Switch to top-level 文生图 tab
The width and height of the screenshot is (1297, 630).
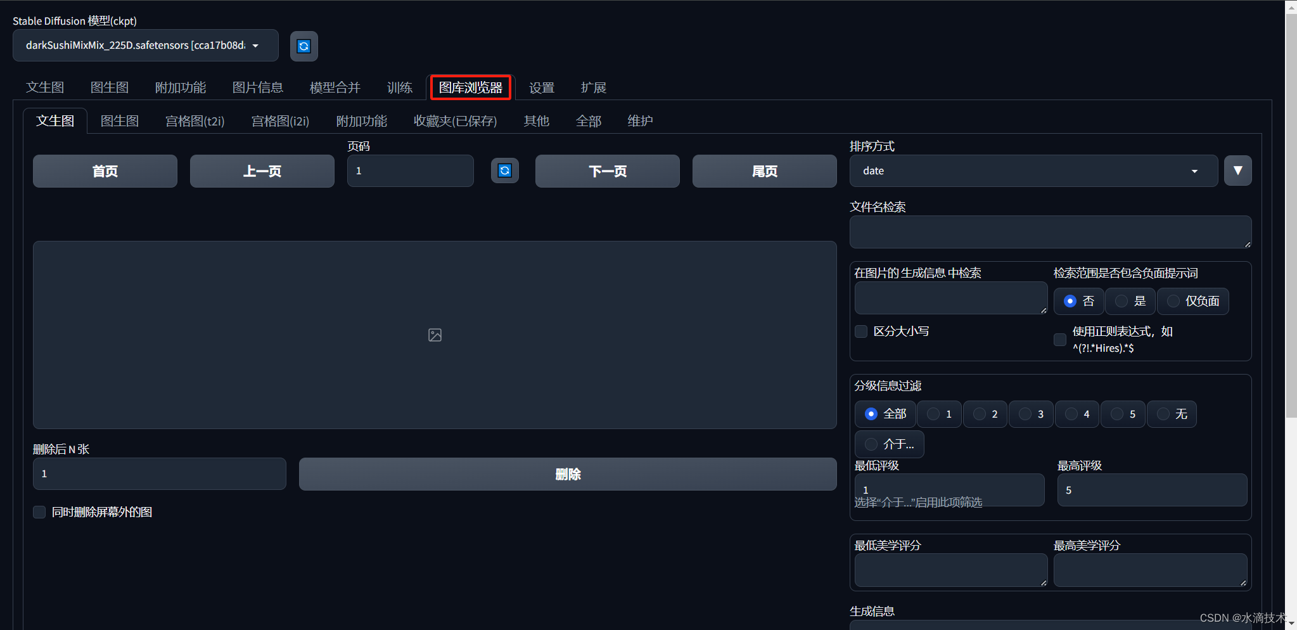click(45, 87)
